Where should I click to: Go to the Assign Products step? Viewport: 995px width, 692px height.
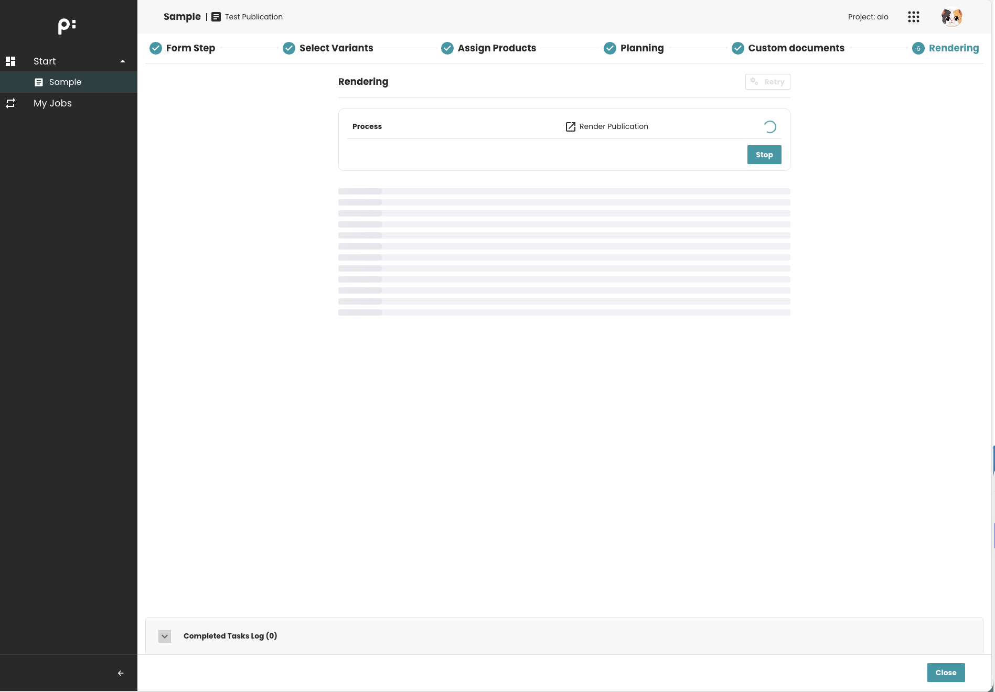point(496,48)
